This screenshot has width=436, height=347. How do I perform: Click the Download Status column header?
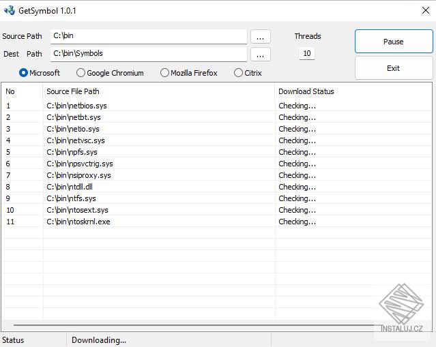point(353,91)
